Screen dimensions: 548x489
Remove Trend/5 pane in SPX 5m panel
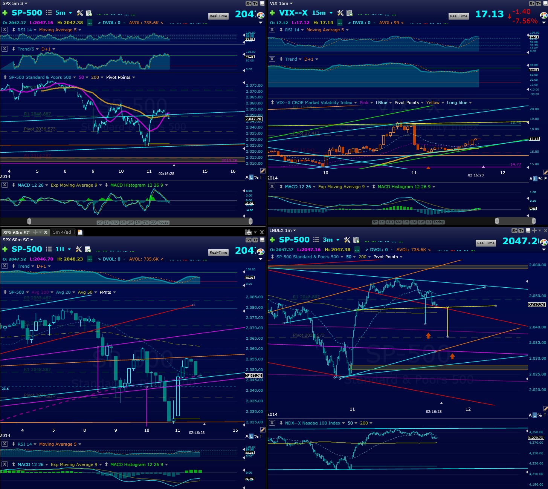[5, 49]
